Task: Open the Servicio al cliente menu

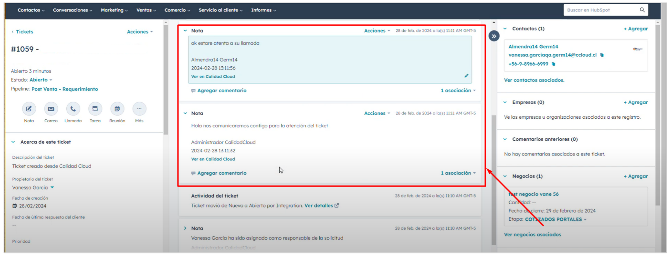Action: (220, 10)
